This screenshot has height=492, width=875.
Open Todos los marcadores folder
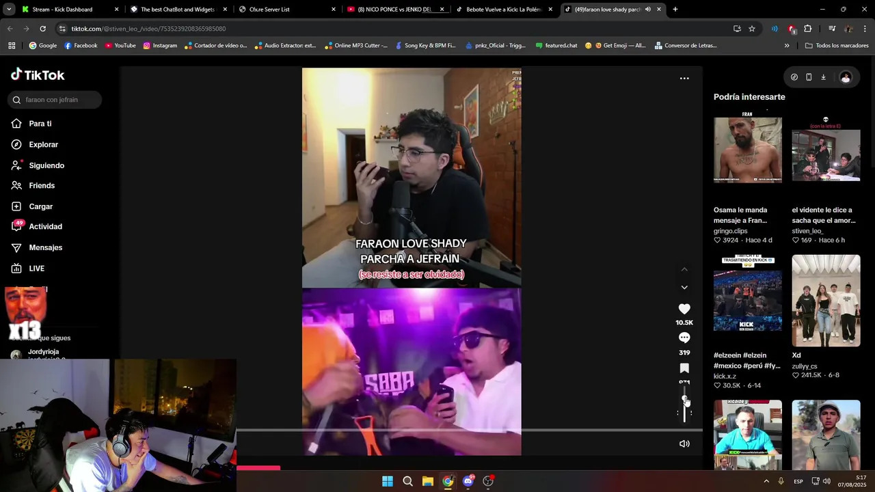click(x=837, y=46)
